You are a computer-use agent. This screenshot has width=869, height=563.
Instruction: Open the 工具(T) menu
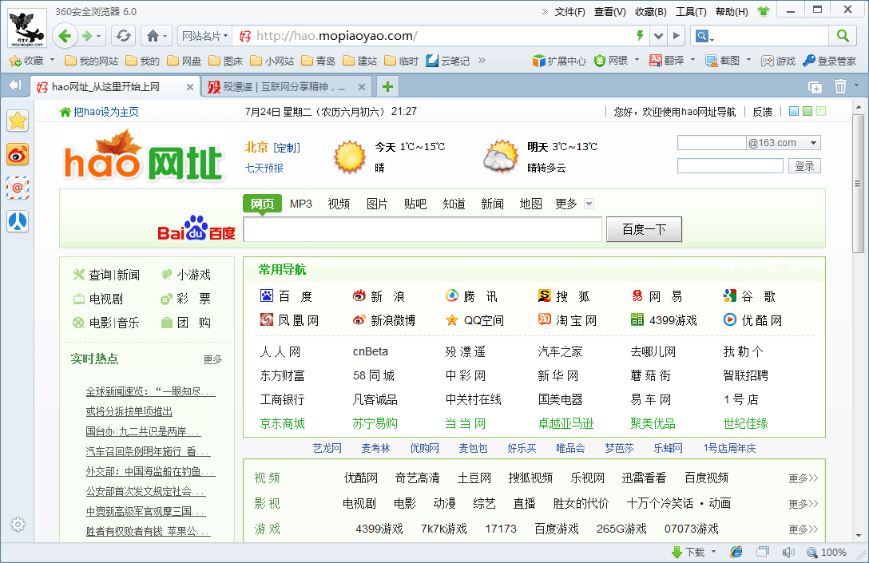tap(691, 11)
